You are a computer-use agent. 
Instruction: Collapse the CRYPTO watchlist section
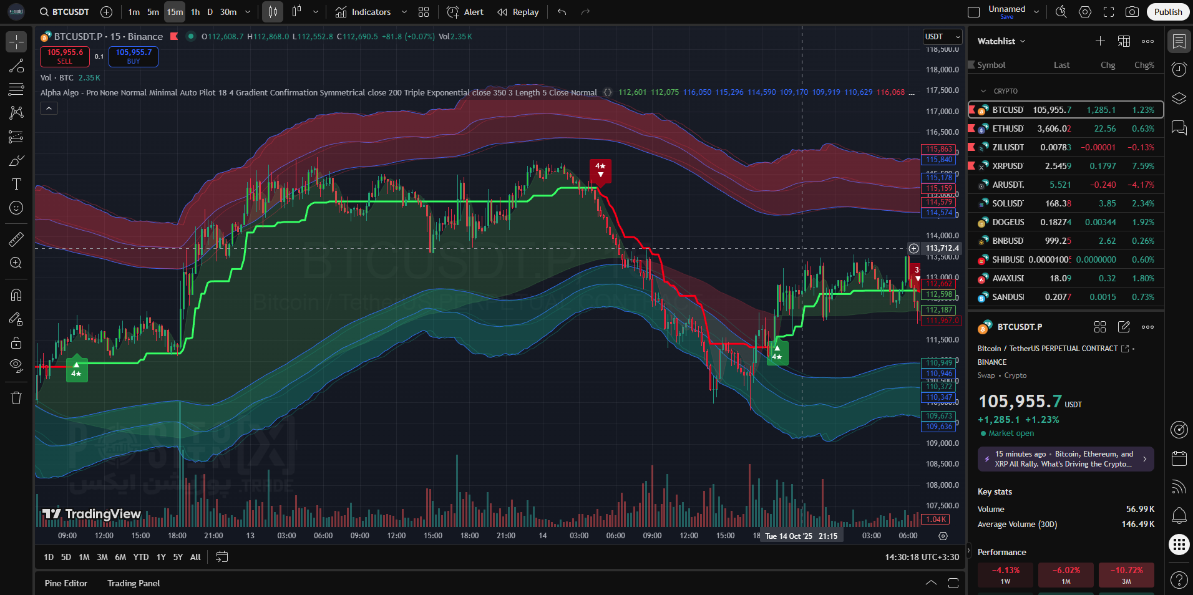click(984, 91)
